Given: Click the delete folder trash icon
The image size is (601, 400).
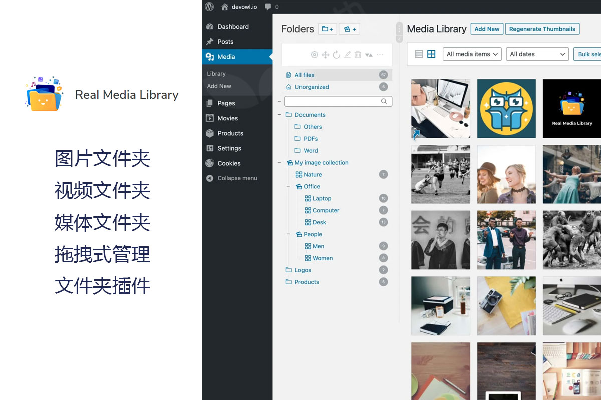Looking at the screenshot, I should (358, 55).
